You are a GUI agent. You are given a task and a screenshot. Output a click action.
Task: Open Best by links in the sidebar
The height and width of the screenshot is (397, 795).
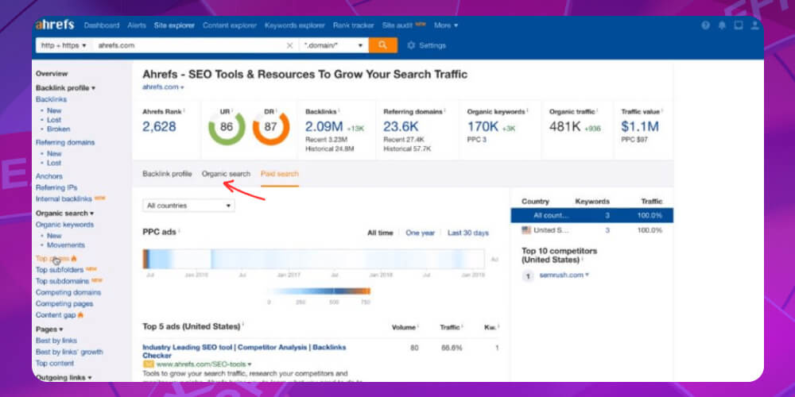click(x=56, y=341)
